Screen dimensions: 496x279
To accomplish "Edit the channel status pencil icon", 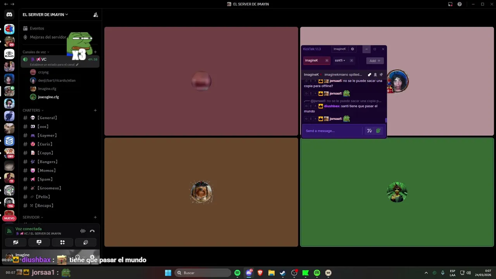I will click(x=77, y=65).
